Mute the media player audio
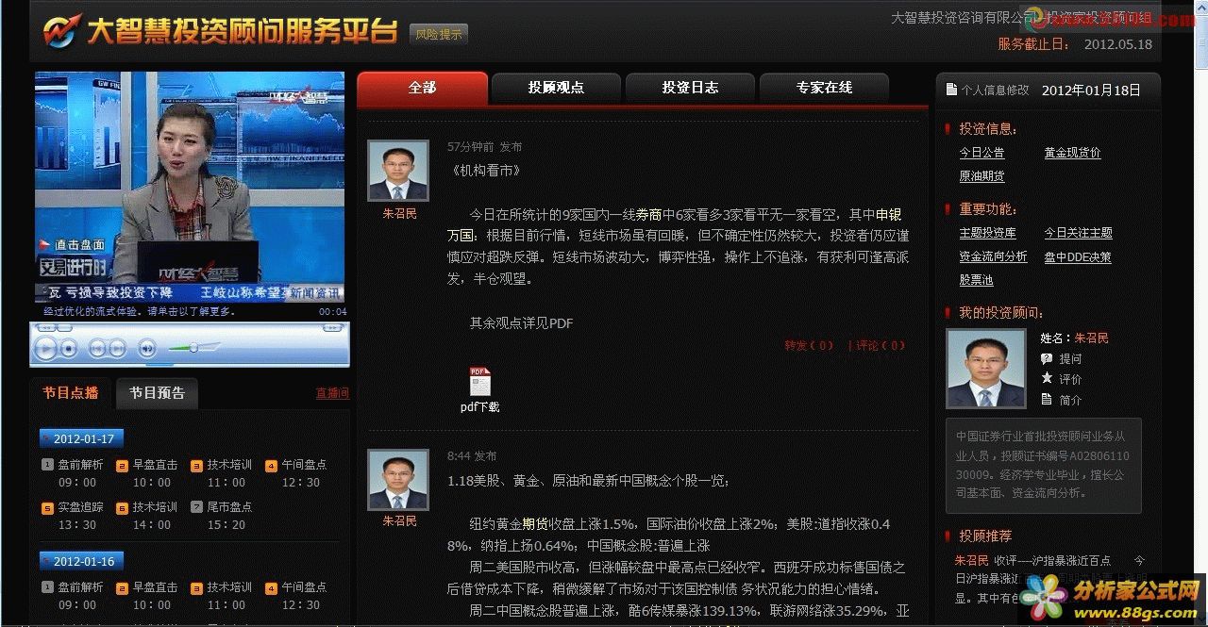Image resolution: width=1208 pixels, height=627 pixels. tap(147, 349)
